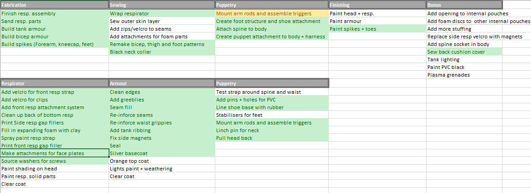Select the 'Plasma grenades' cell
531x193 pixels.
click(x=464, y=75)
